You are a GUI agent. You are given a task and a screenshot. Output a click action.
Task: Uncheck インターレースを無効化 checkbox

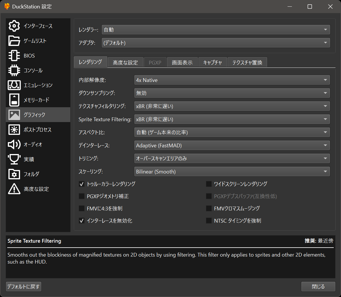click(82, 221)
